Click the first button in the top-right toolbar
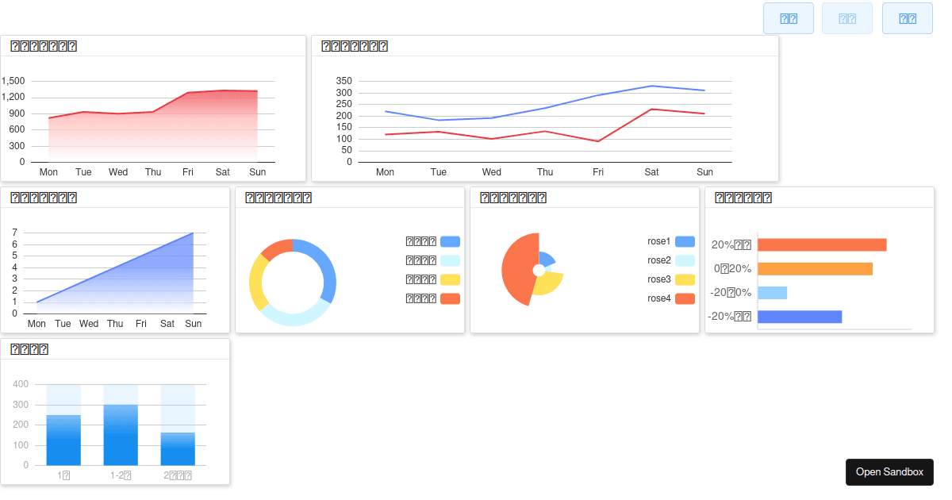 pos(789,17)
